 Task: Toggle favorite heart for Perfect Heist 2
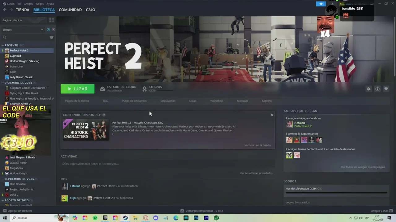(386, 89)
